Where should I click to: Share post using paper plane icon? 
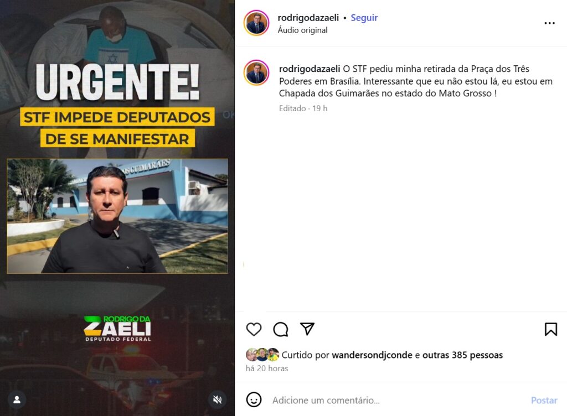pos(307,329)
